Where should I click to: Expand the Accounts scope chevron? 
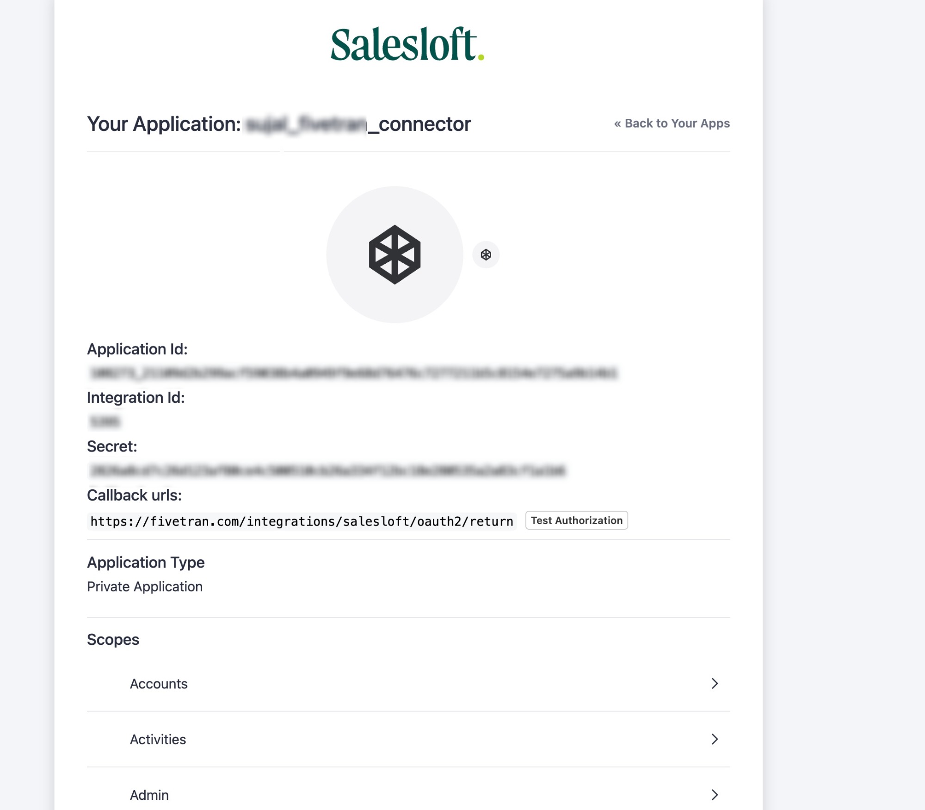tap(715, 683)
